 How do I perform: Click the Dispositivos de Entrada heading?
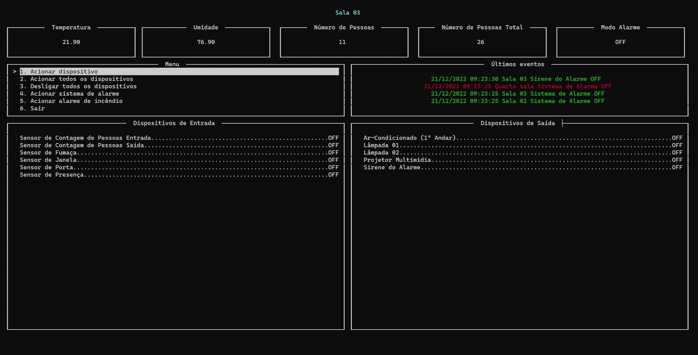pyautogui.click(x=174, y=123)
